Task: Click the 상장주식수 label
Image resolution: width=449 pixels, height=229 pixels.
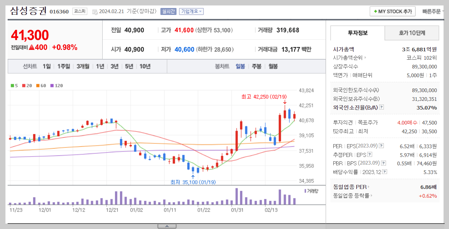Action: [x=345, y=67]
